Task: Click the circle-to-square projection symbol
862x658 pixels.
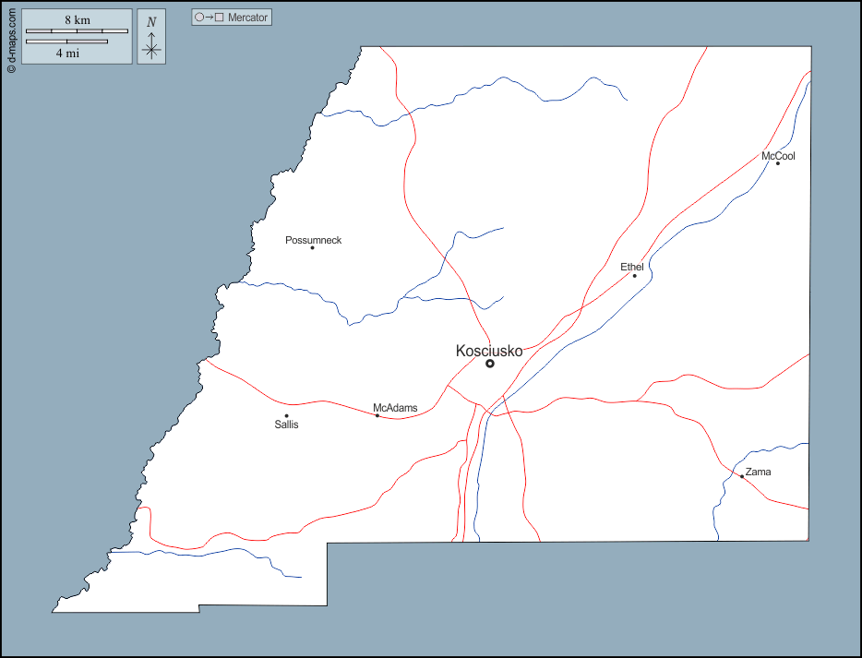Action: (210, 18)
